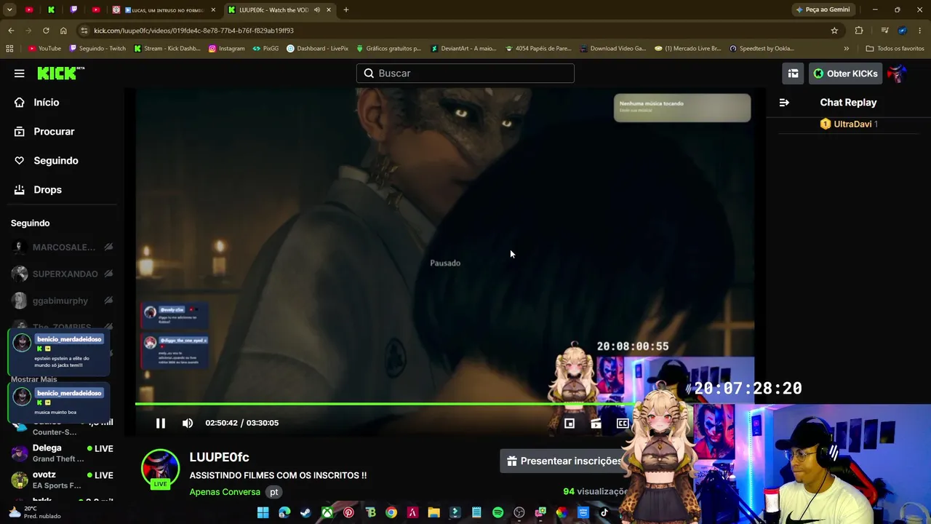Bookmark this page with the star

[834, 31]
